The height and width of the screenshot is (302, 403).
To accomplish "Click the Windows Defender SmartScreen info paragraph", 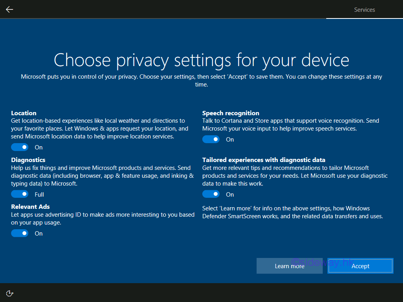I will coord(292,212).
